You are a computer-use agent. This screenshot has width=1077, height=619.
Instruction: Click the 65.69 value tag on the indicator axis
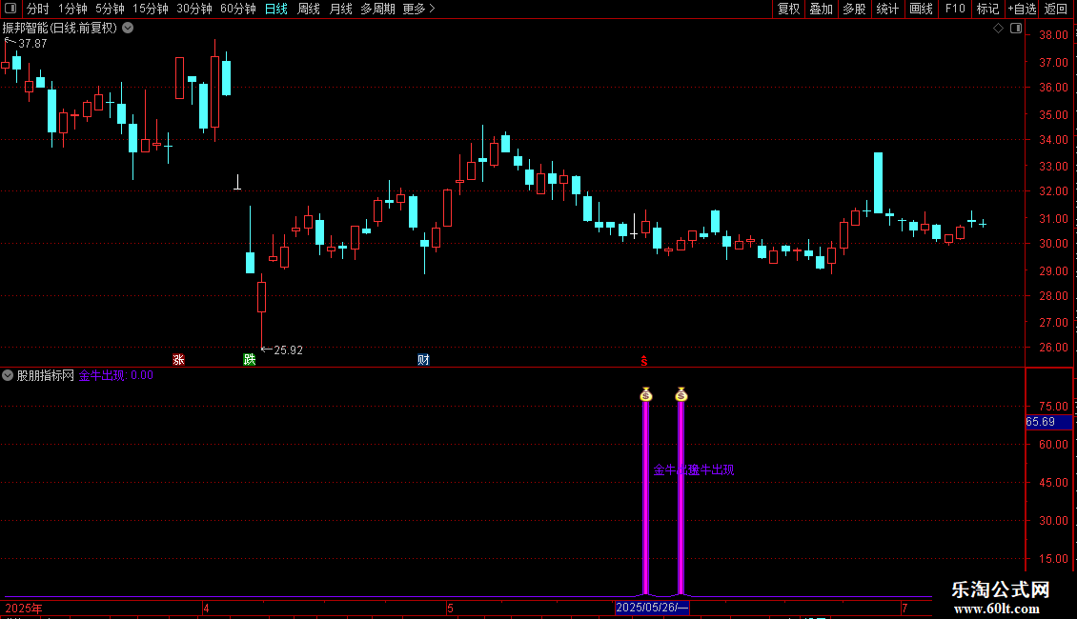(1048, 422)
